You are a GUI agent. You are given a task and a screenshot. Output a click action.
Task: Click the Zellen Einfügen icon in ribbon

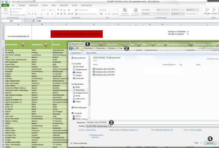(x=207, y=10)
